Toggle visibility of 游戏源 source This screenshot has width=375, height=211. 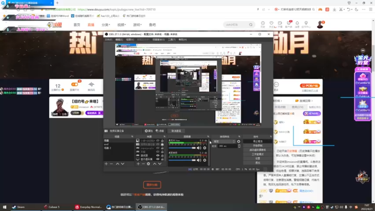157,156
